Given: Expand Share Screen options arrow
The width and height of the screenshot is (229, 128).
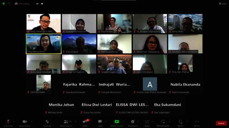Looking at the screenshot, I should [x=123, y=122].
